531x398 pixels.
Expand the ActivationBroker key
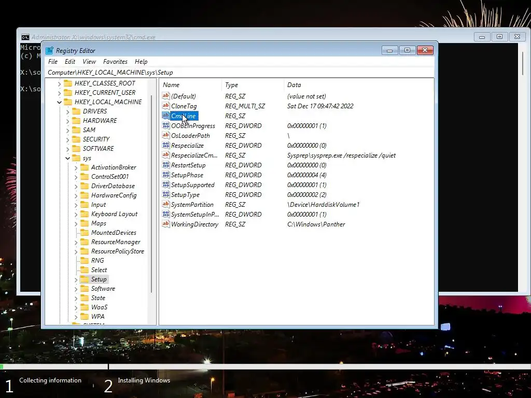pyautogui.click(x=76, y=167)
